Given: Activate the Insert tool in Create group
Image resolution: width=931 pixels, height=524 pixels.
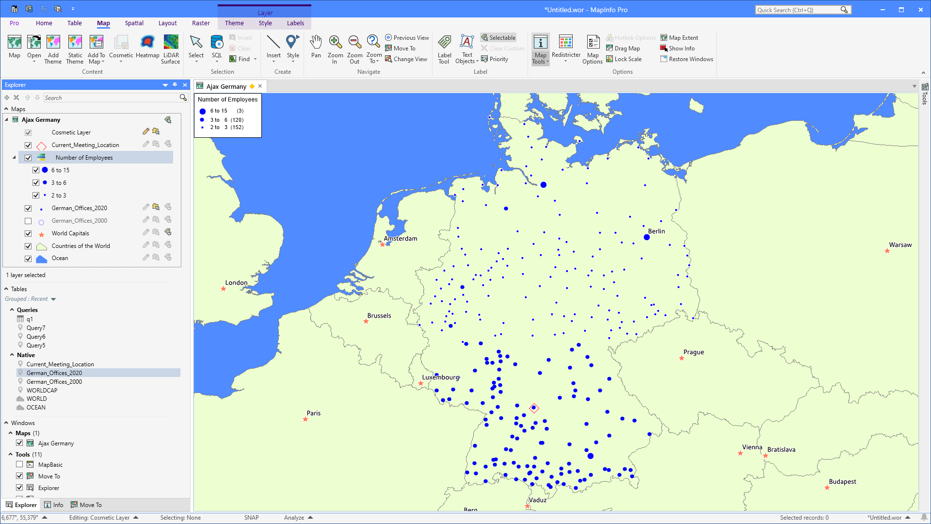Looking at the screenshot, I should coord(273,49).
